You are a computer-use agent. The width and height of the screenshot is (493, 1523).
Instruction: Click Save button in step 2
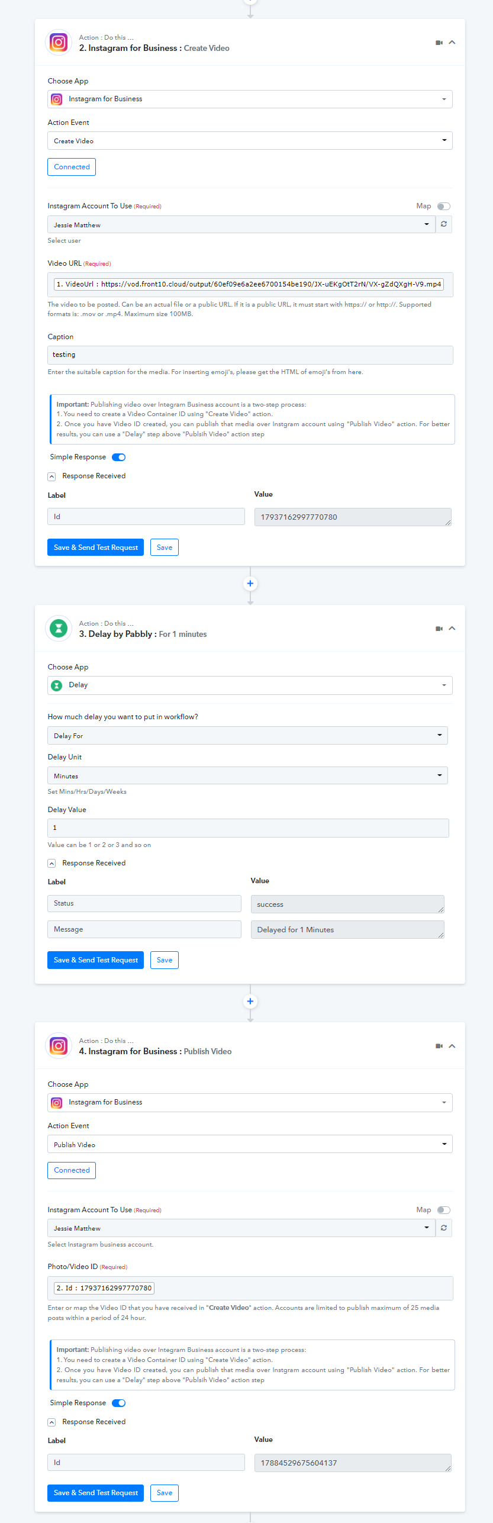[x=165, y=548]
